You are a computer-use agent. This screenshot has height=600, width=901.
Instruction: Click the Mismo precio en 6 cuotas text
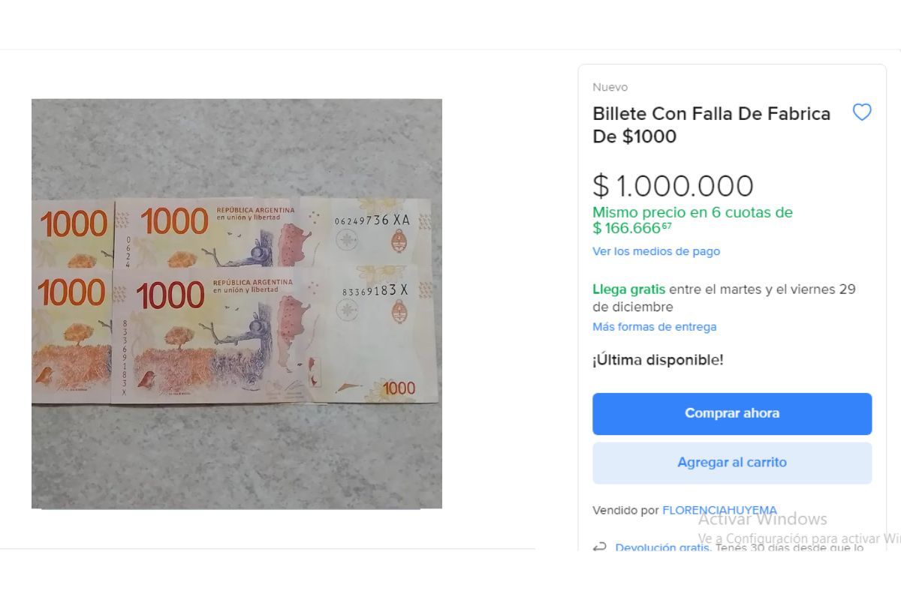pyautogui.click(x=692, y=220)
